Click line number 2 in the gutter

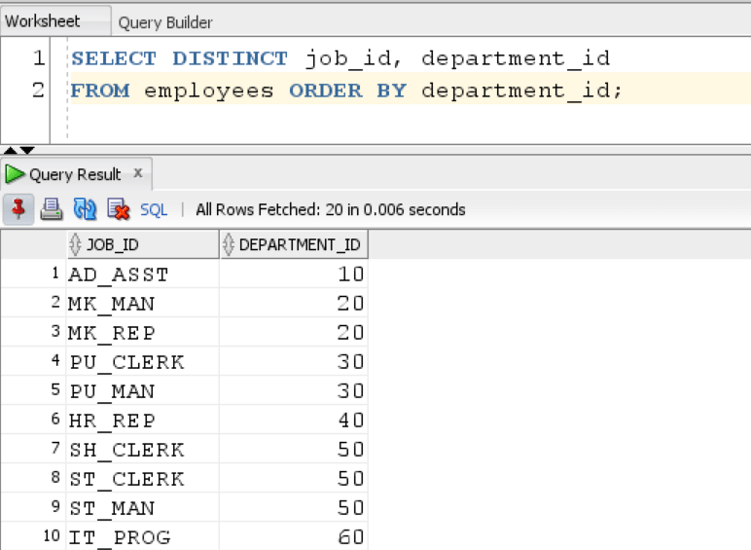[38, 91]
